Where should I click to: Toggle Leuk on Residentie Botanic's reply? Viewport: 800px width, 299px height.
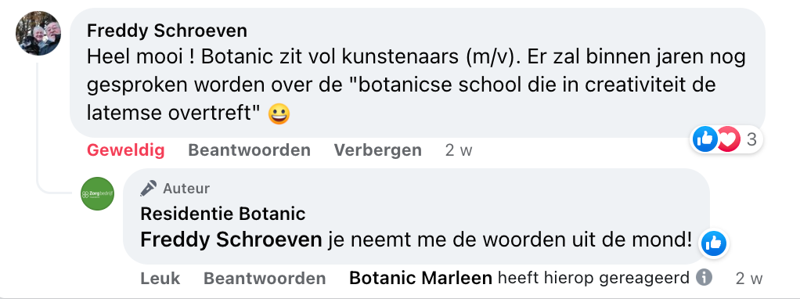coord(160,278)
